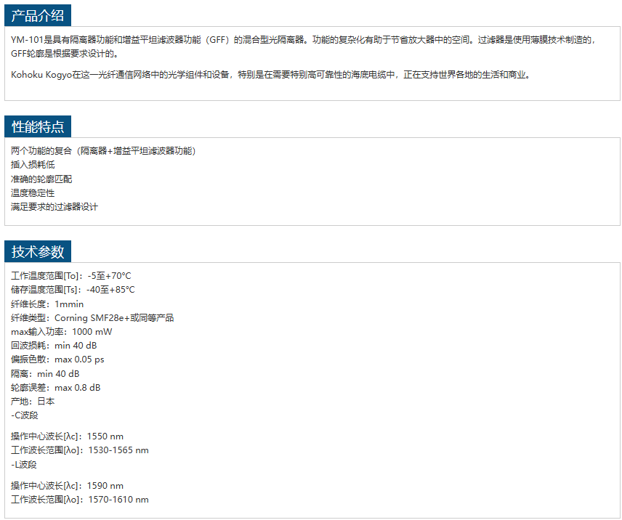Select the 性能特点 section header
Image resolution: width=622 pixels, height=520 pixels.
[x=38, y=126]
